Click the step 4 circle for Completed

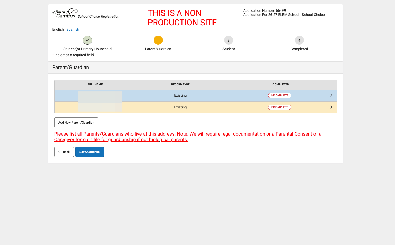[299, 40]
